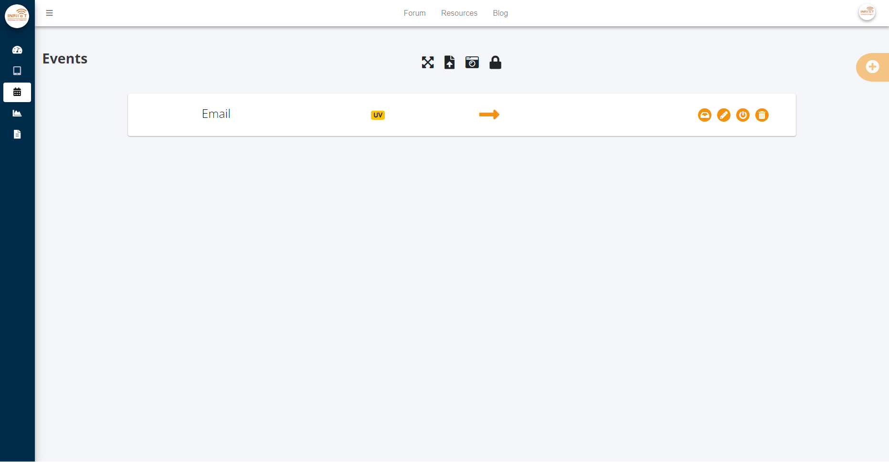Click the fullscreen expand arrows icon
Screen dimensions: 889x462
428,63
